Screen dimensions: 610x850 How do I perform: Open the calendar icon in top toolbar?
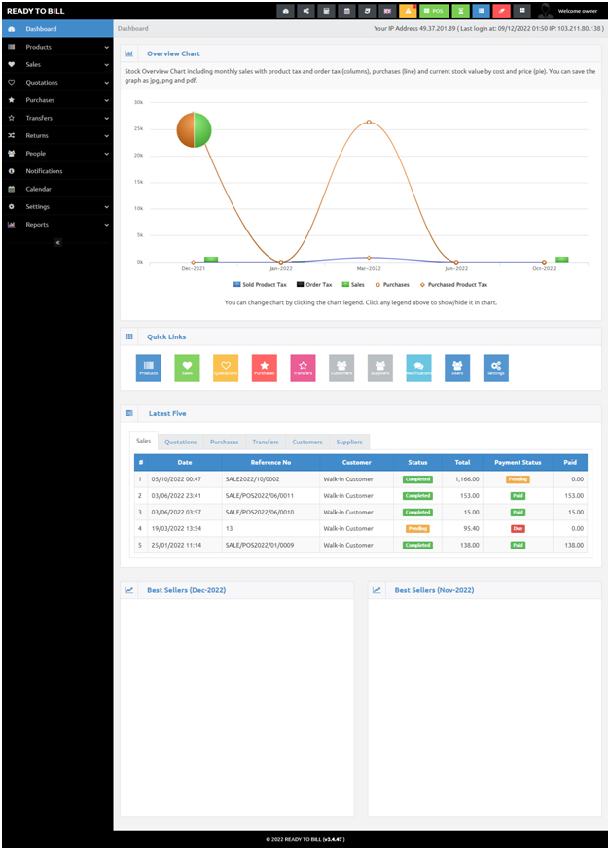[347, 11]
